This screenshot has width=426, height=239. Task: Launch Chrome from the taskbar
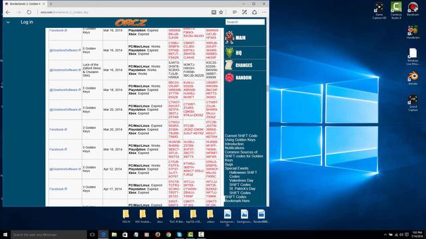(168, 234)
